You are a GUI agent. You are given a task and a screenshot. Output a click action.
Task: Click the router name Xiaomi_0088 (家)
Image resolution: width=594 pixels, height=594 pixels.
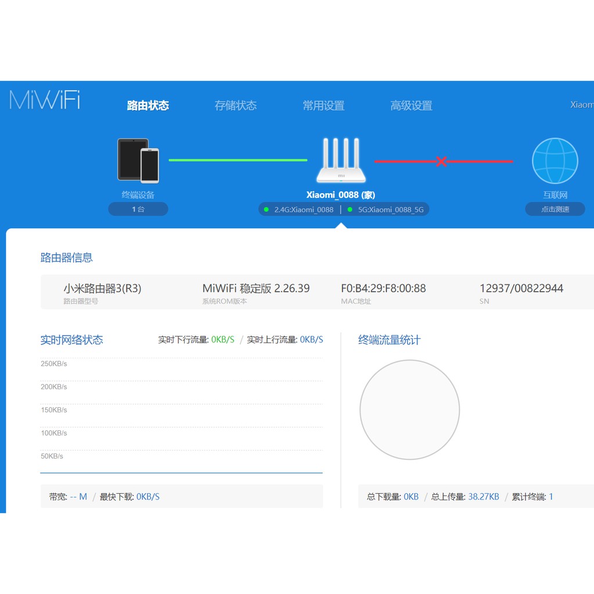[341, 195]
